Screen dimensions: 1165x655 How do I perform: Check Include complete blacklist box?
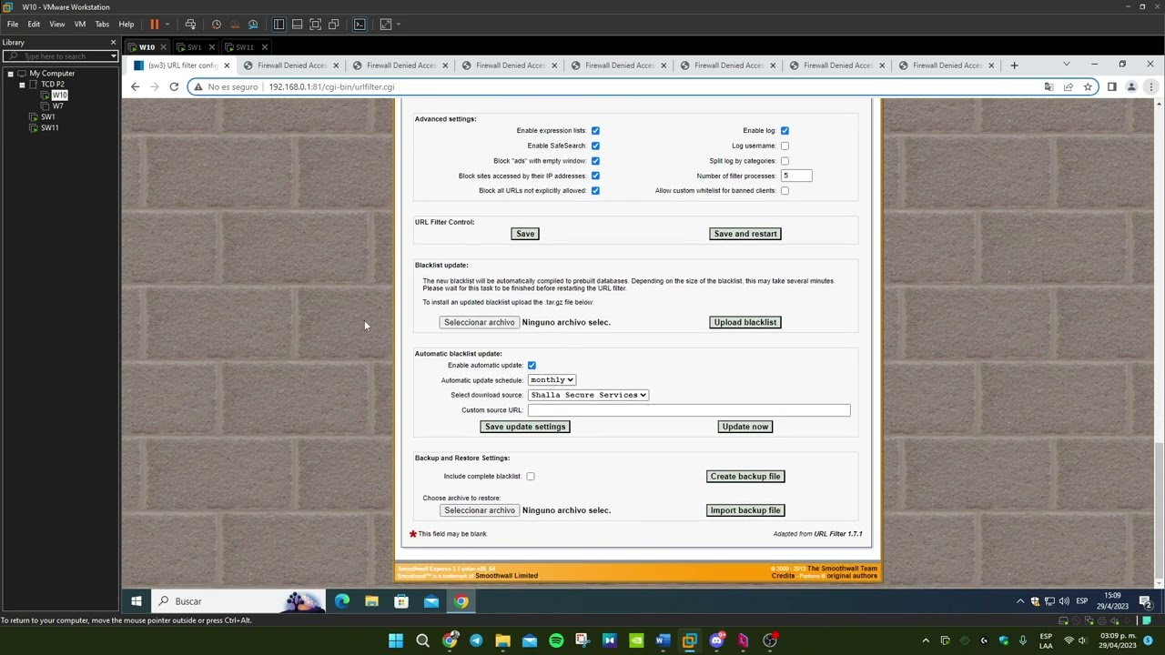click(x=531, y=477)
